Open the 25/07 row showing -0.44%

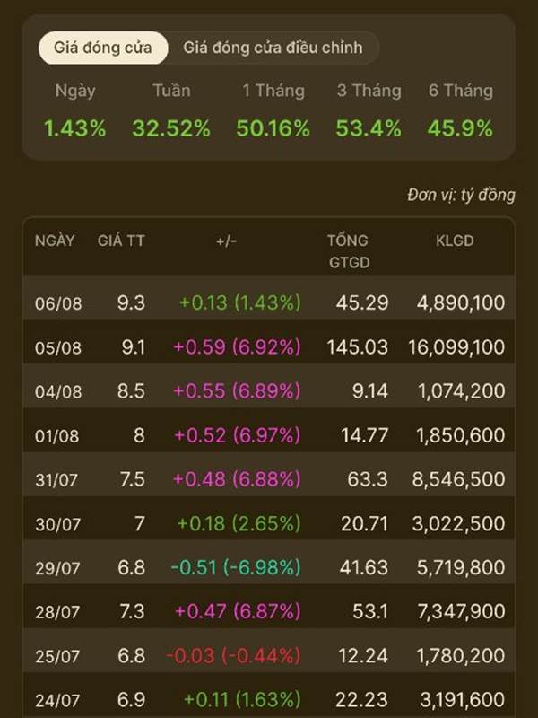click(269, 656)
